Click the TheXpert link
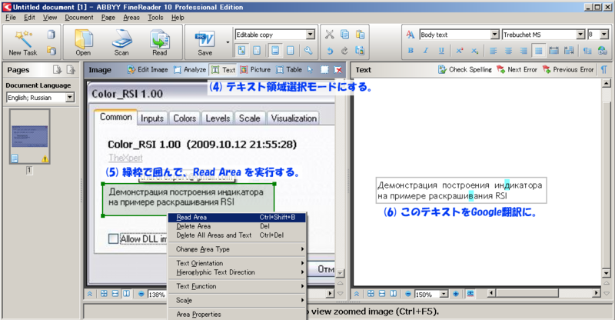The height and width of the screenshot is (320, 615). (125, 158)
